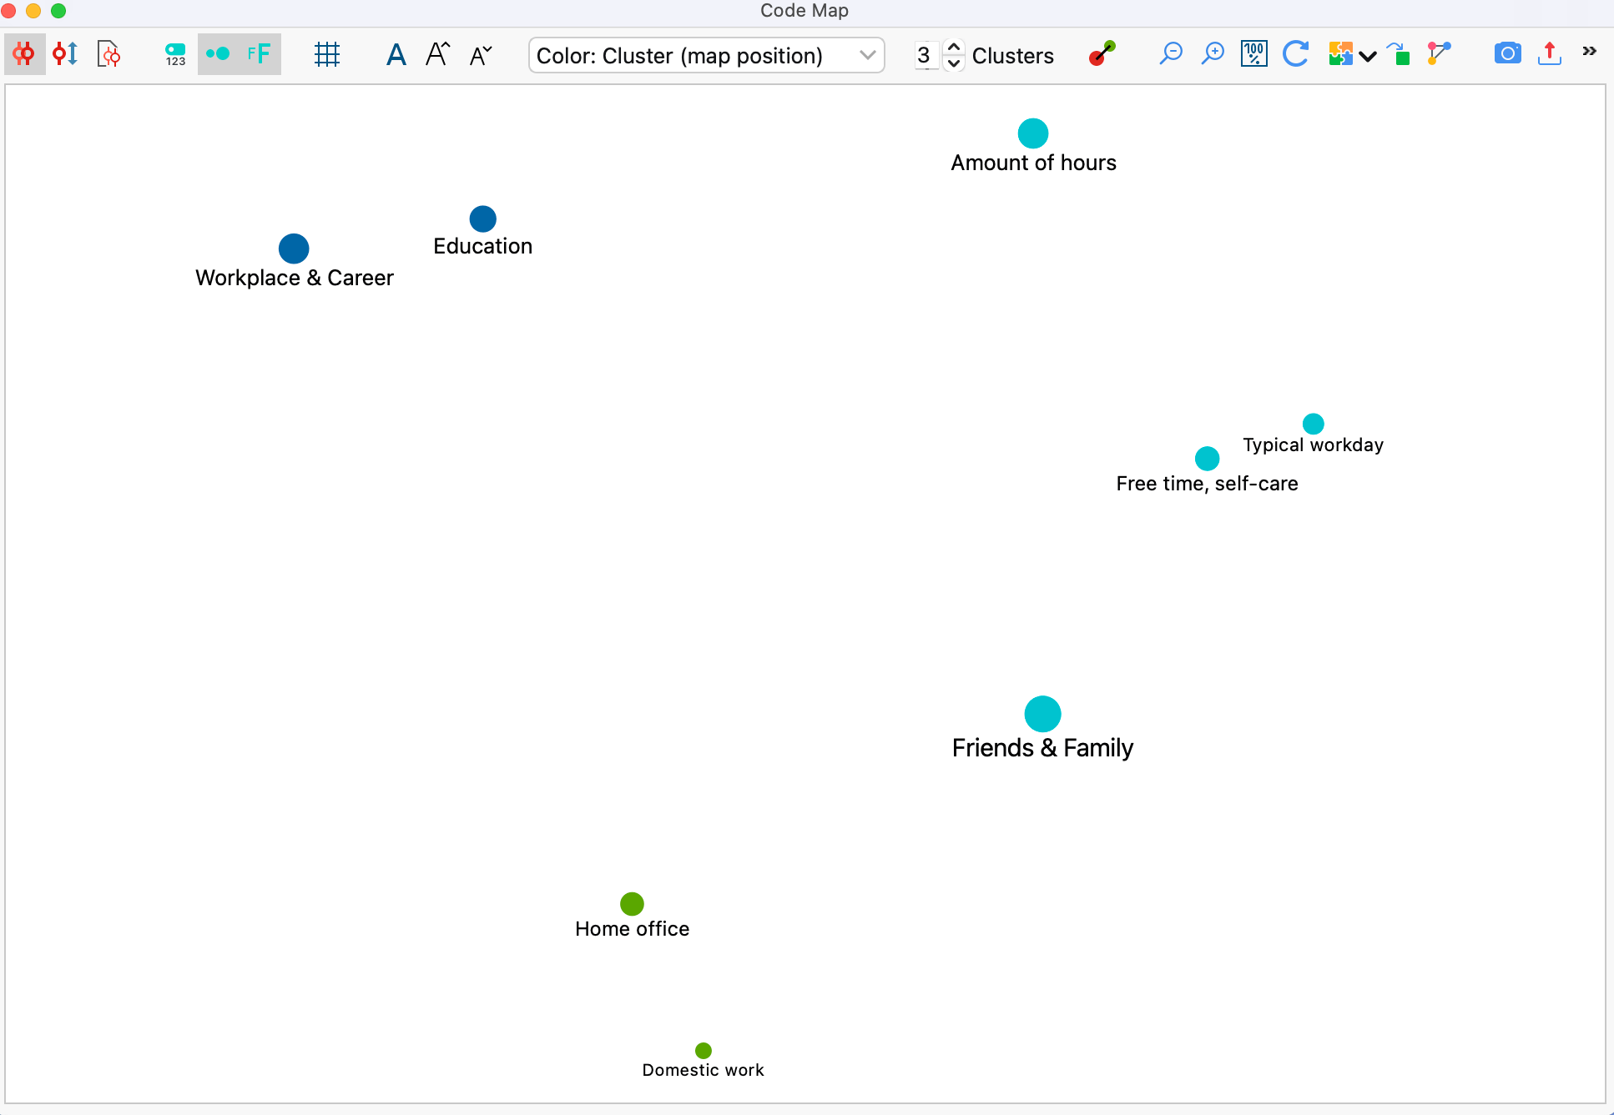Image resolution: width=1614 pixels, height=1115 pixels.
Task: Click the export/upload icon
Action: tap(1549, 53)
